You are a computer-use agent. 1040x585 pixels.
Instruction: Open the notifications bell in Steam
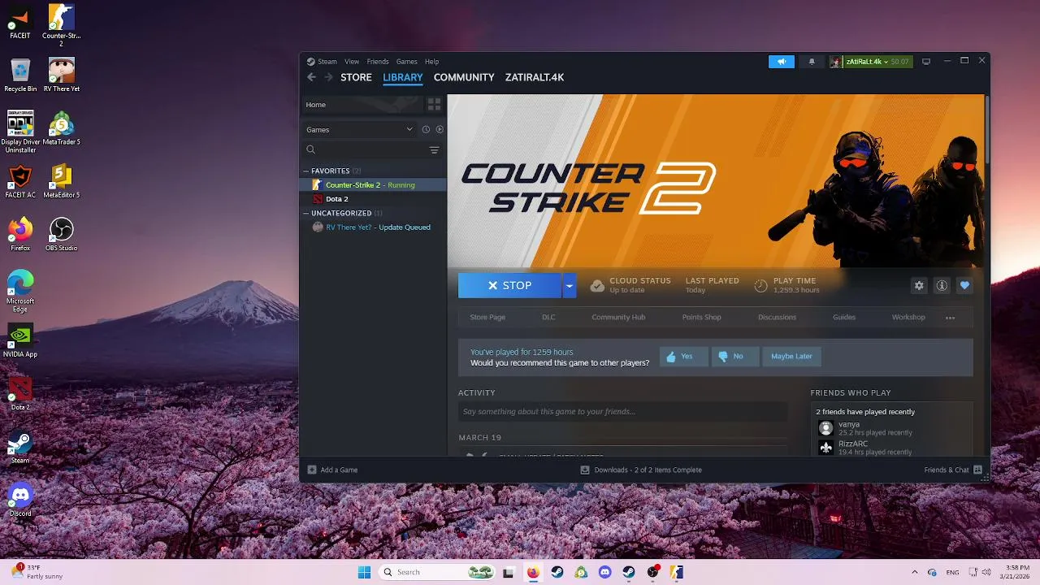pyautogui.click(x=811, y=62)
